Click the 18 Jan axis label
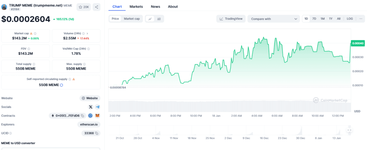The height and width of the screenshot is (150, 367). click(x=216, y=116)
